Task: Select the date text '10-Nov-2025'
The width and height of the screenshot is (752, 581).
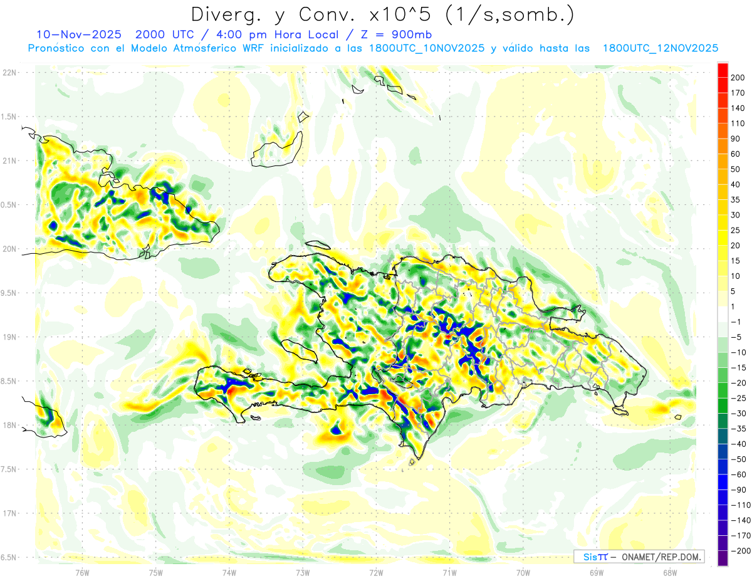Action: [80, 34]
